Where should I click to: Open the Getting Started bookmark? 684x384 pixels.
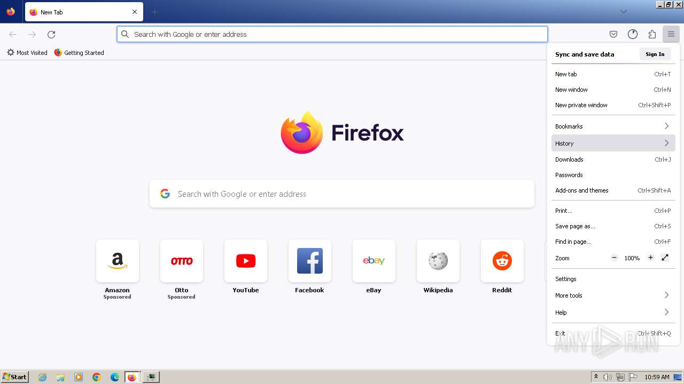[x=79, y=53]
